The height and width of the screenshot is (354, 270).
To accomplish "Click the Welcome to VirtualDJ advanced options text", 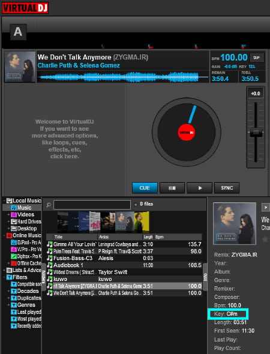I will click(65, 139).
